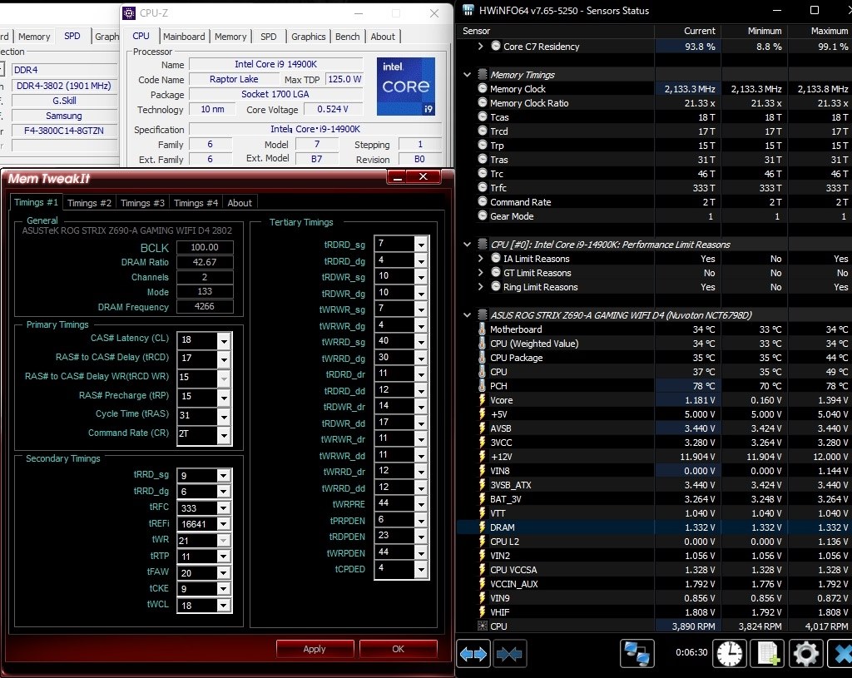852x678 pixels.
Task: Click the '3,890 RPM' current CPU fan value
Action: click(x=693, y=626)
